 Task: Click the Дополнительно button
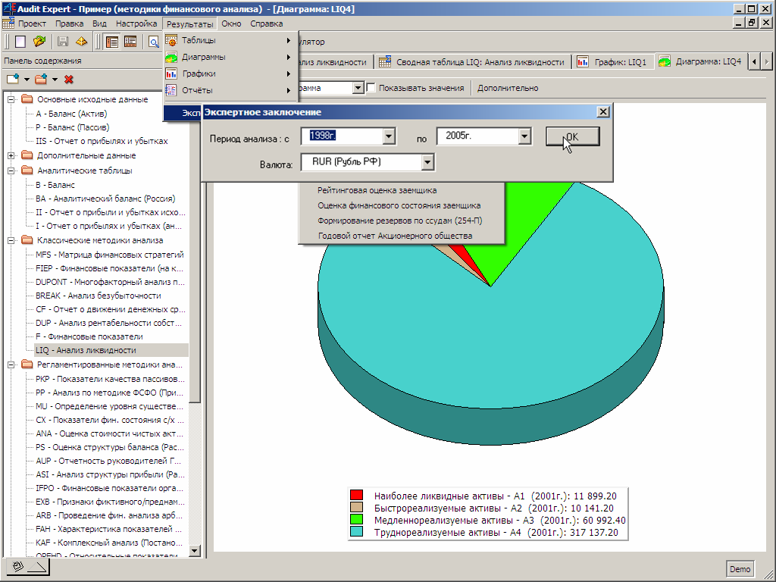click(x=508, y=88)
